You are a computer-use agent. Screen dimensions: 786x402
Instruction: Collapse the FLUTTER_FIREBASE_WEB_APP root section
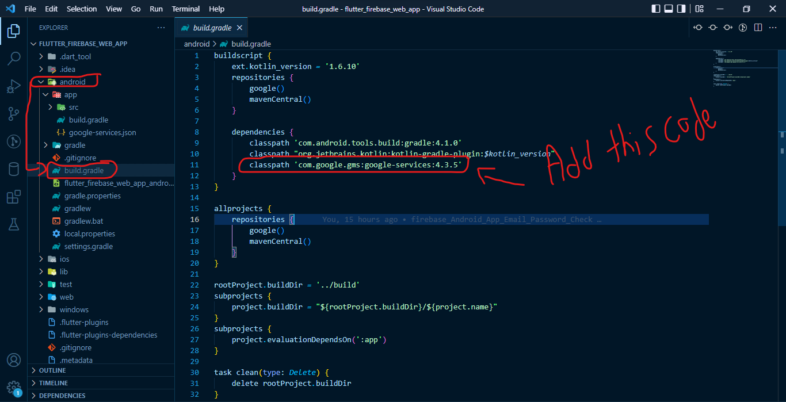coord(101,44)
